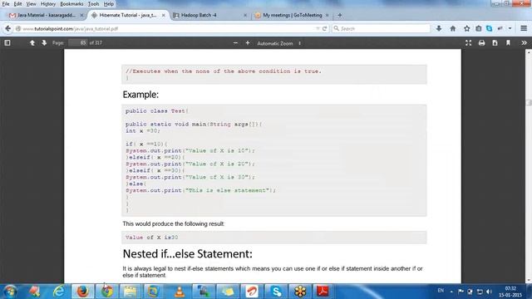Viewport: 532px width, 299px height.
Task: Open Skype from the taskbar
Action: (x=276, y=292)
